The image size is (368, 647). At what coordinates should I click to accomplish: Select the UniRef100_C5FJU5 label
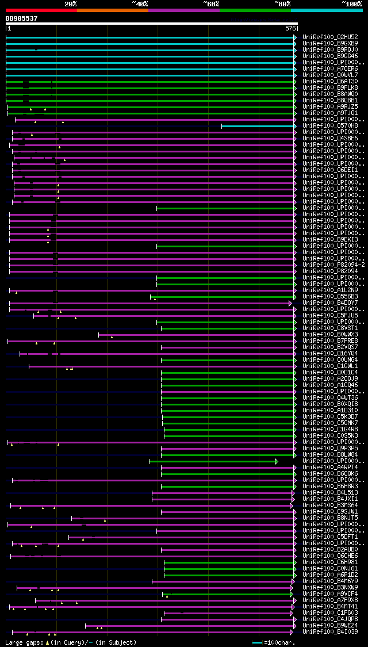pyautogui.click(x=330, y=315)
